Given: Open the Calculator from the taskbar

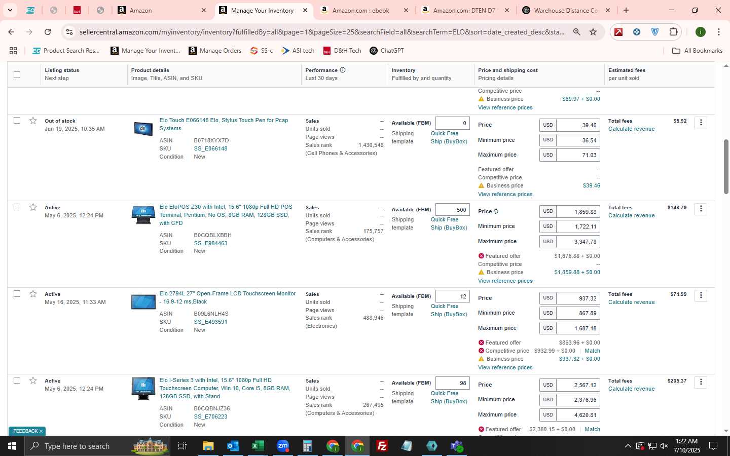Looking at the screenshot, I should pyautogui.click(x=307, y=446).
